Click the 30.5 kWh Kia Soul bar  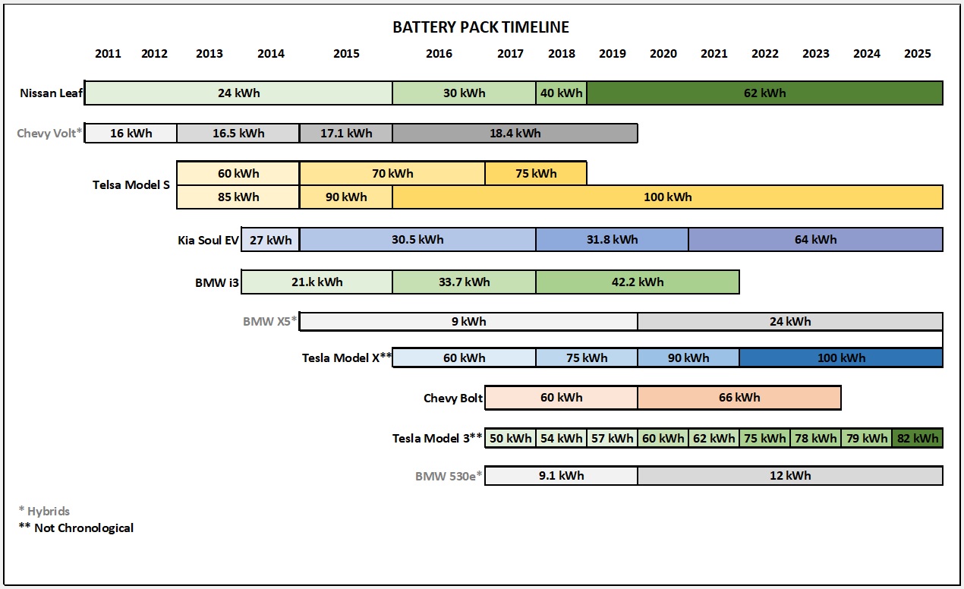pos(417,240)
